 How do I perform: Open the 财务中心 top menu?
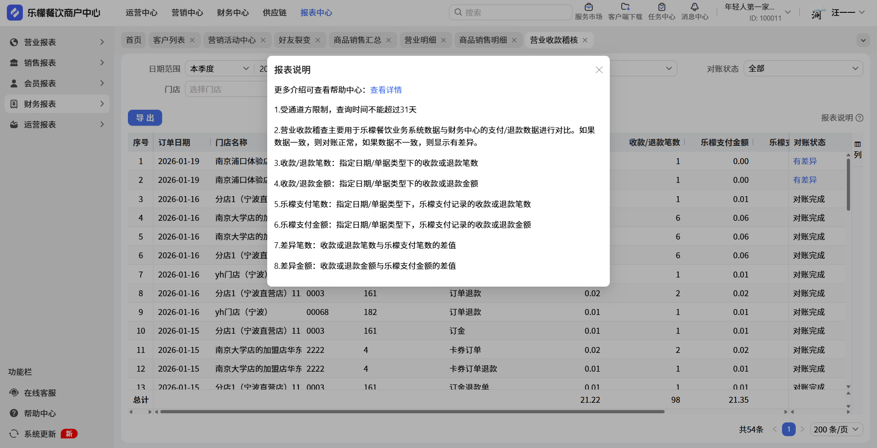[x=232, y=13]
